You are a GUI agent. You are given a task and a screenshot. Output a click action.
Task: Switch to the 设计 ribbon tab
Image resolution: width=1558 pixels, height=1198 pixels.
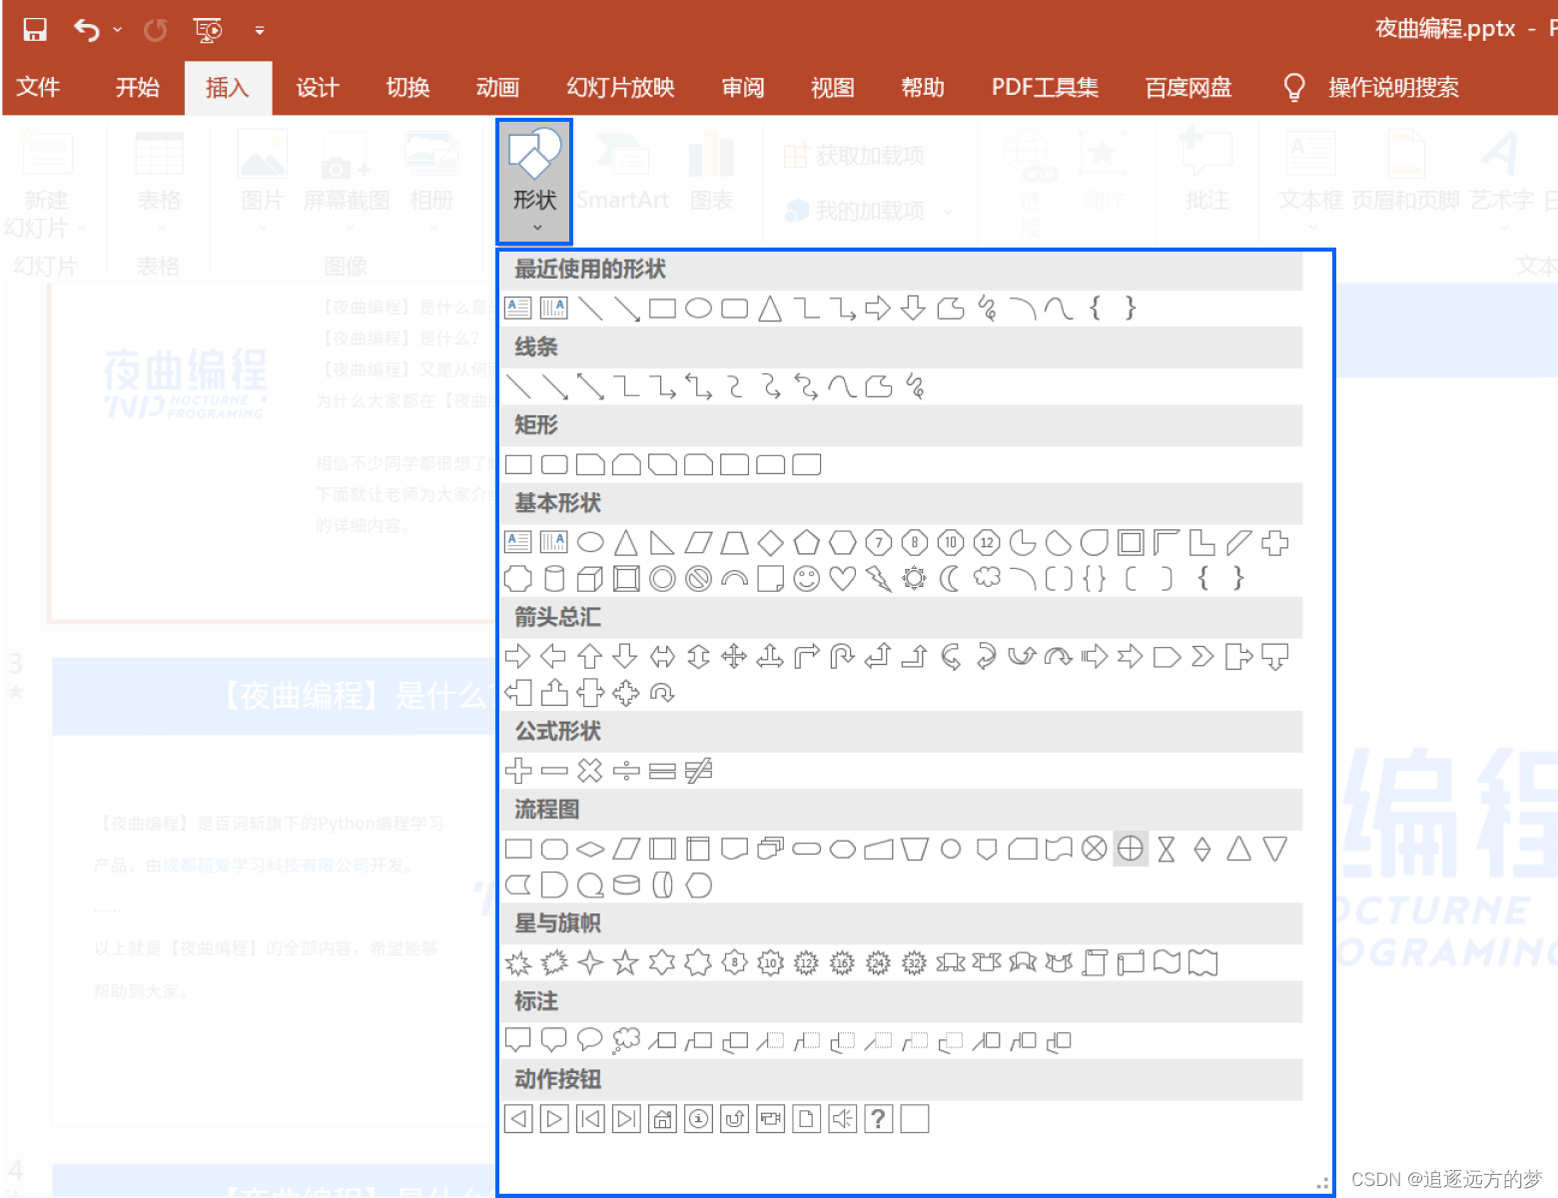tap(318, 88)
